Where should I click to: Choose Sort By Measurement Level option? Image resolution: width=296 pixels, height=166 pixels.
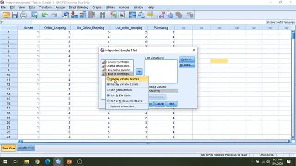(x=127, y=101)
